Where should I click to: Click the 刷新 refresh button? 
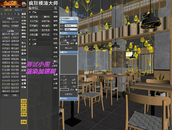(x=24, y=63)
